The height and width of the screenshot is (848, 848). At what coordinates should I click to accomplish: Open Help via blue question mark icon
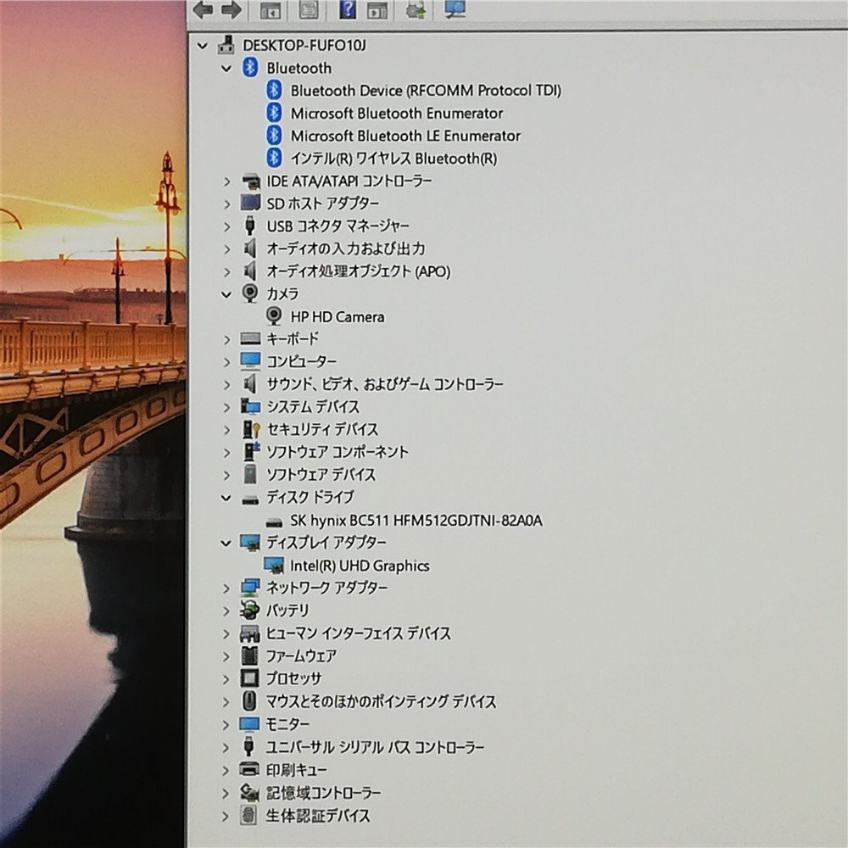coord(347,9)
